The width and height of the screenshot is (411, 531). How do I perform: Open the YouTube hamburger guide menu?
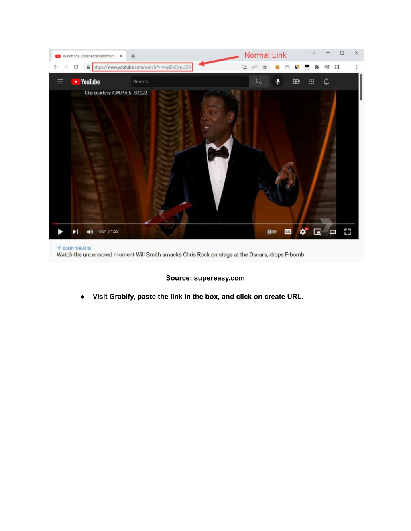[61, 81]
